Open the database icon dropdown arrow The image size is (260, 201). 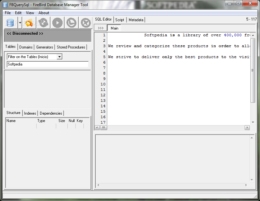pyautogui.click(x=20, y=23)
